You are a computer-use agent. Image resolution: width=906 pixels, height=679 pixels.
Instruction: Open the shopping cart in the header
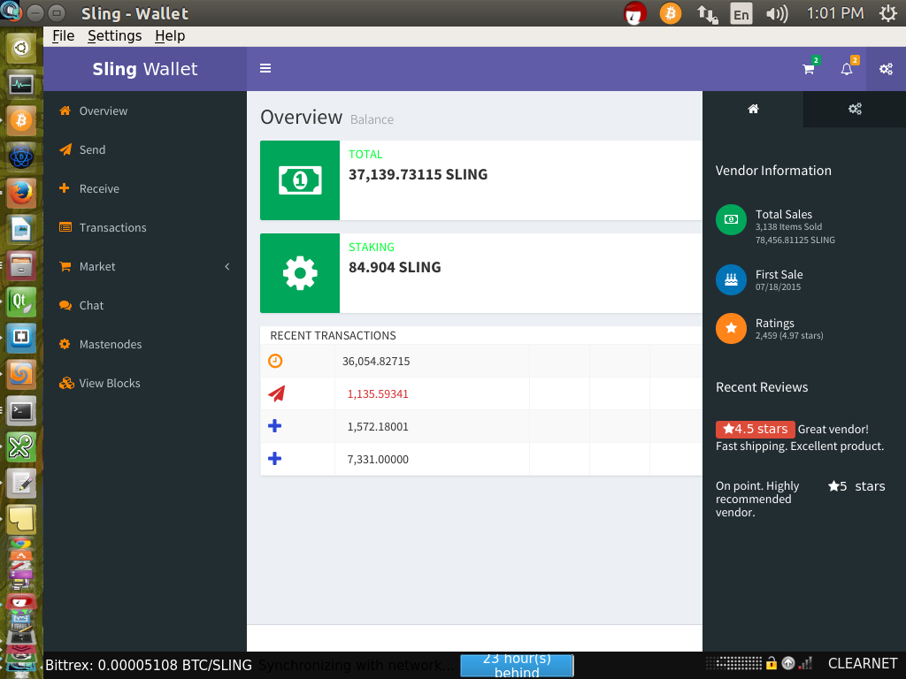click(x=809, y=69)
